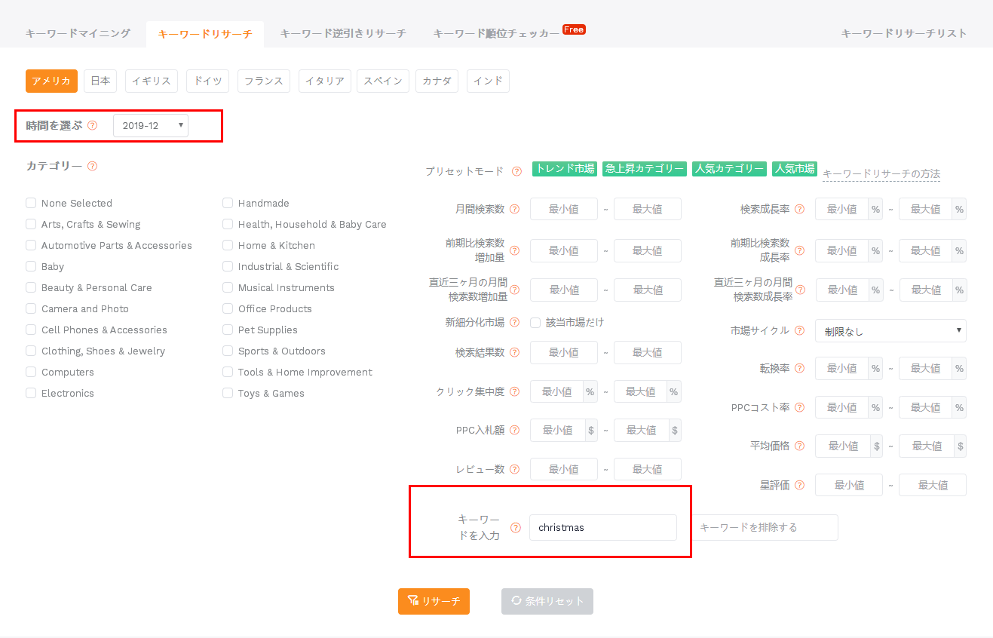Enable 該当市場だけ checkbox

point(535,322)
